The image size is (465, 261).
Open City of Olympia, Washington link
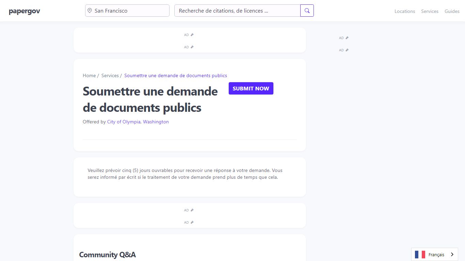point(138,122)
